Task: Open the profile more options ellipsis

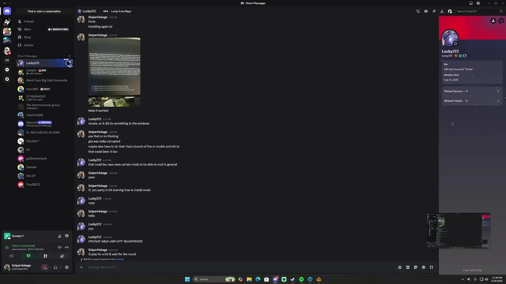Action: [501, 21]
